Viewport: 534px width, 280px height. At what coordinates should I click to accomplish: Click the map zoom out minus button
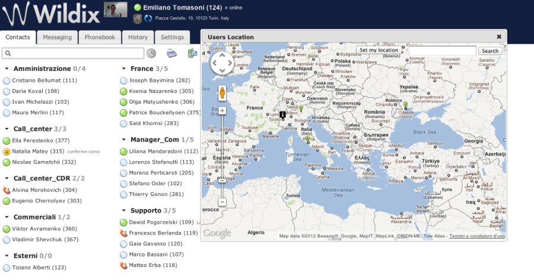click(x=222, y=202)
